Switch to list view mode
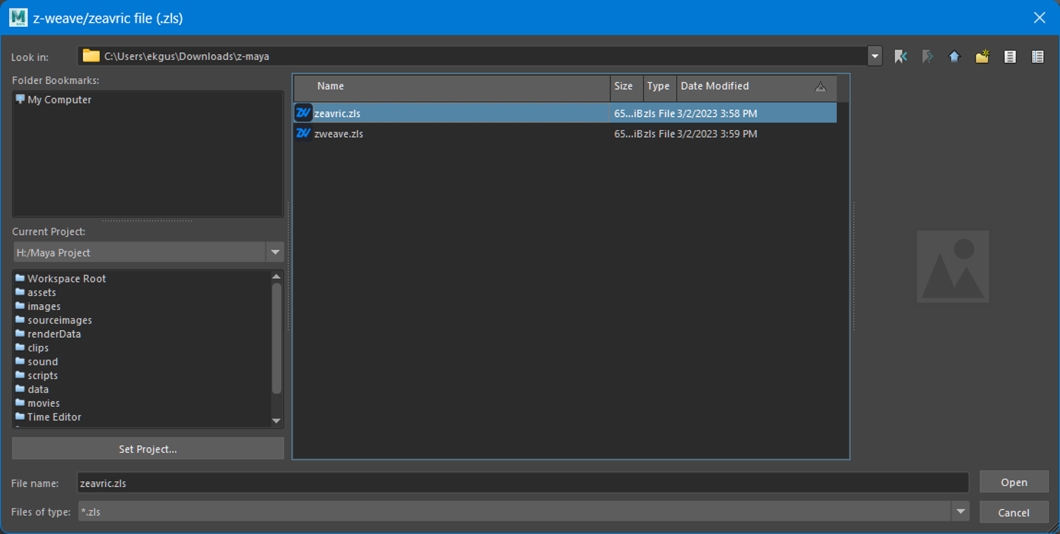 (x=1010, y=57)
